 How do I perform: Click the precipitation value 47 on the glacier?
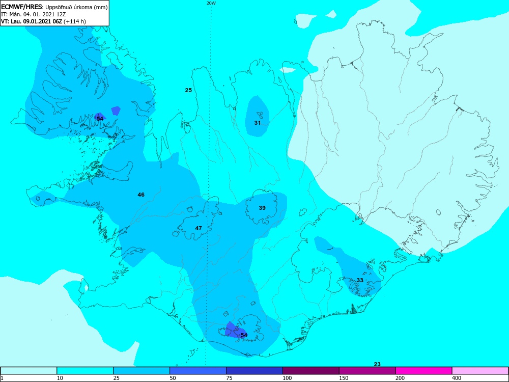click(199, 228)
